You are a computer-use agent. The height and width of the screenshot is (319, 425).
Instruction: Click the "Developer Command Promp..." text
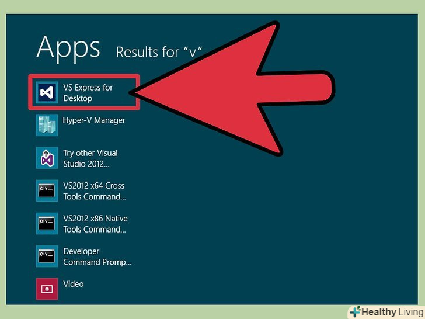point(97,256)
